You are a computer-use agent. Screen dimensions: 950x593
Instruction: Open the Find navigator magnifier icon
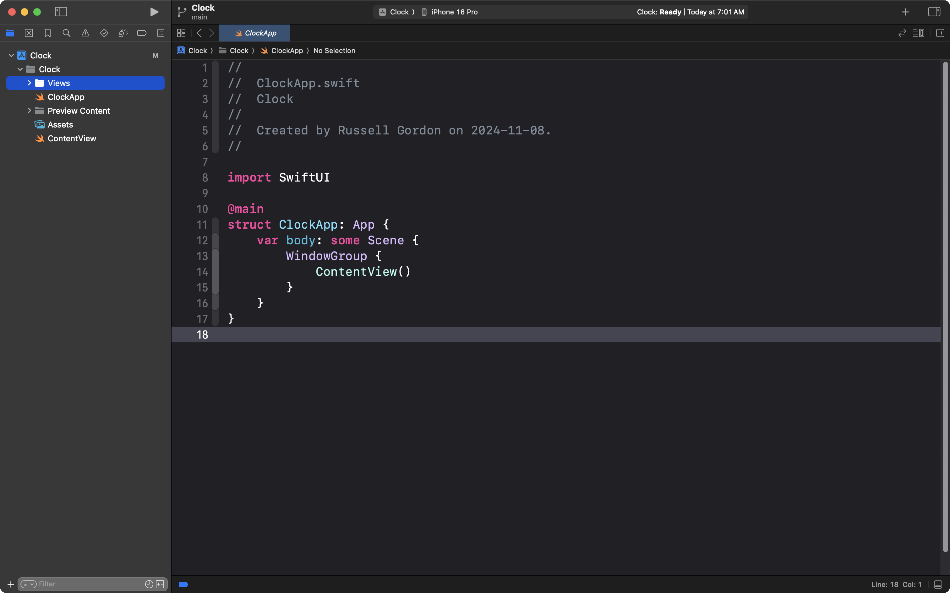point(67,33)
